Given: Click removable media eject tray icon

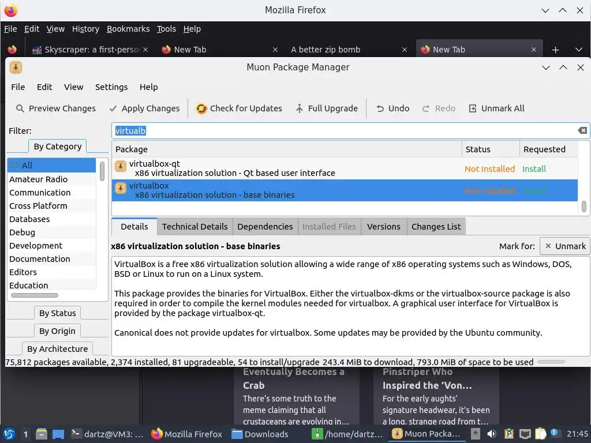Looking at the screenshot, I should coord(476,434).
